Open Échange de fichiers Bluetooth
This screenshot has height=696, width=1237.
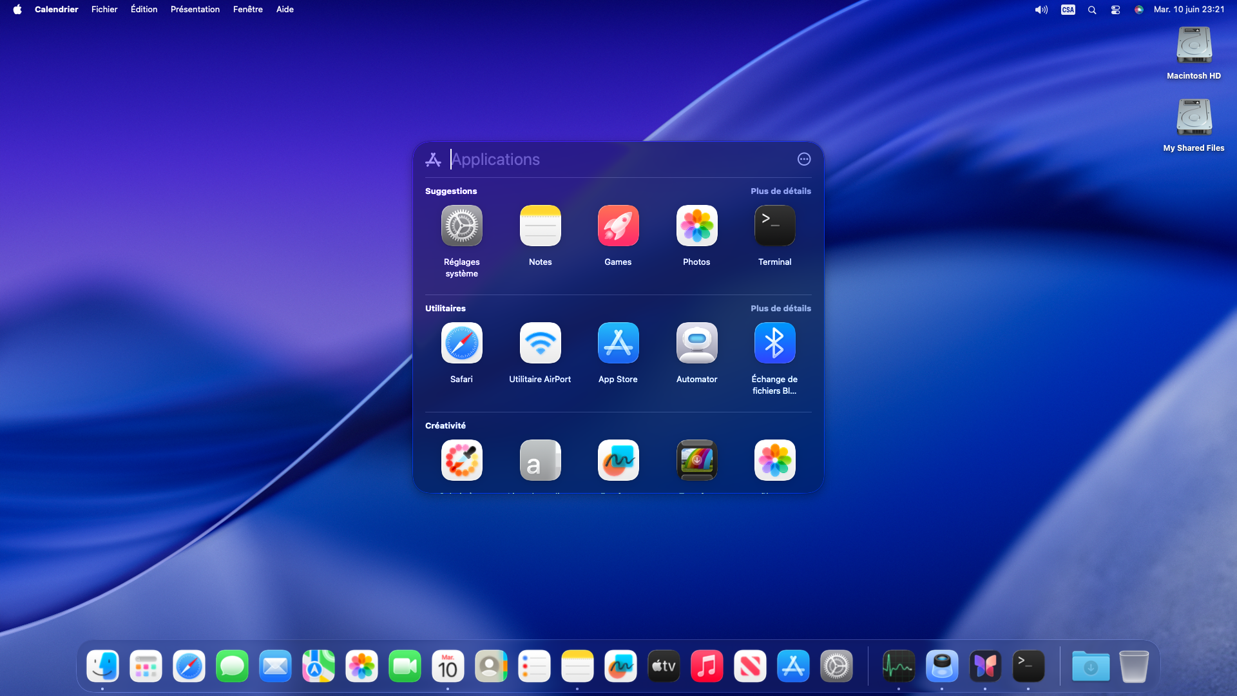pyautogui.click(x=774, y=343)
